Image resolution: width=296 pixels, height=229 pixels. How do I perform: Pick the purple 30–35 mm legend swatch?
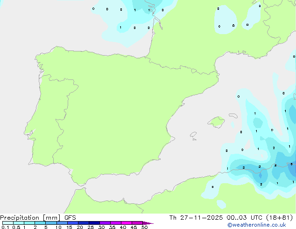tap(105, 223)
